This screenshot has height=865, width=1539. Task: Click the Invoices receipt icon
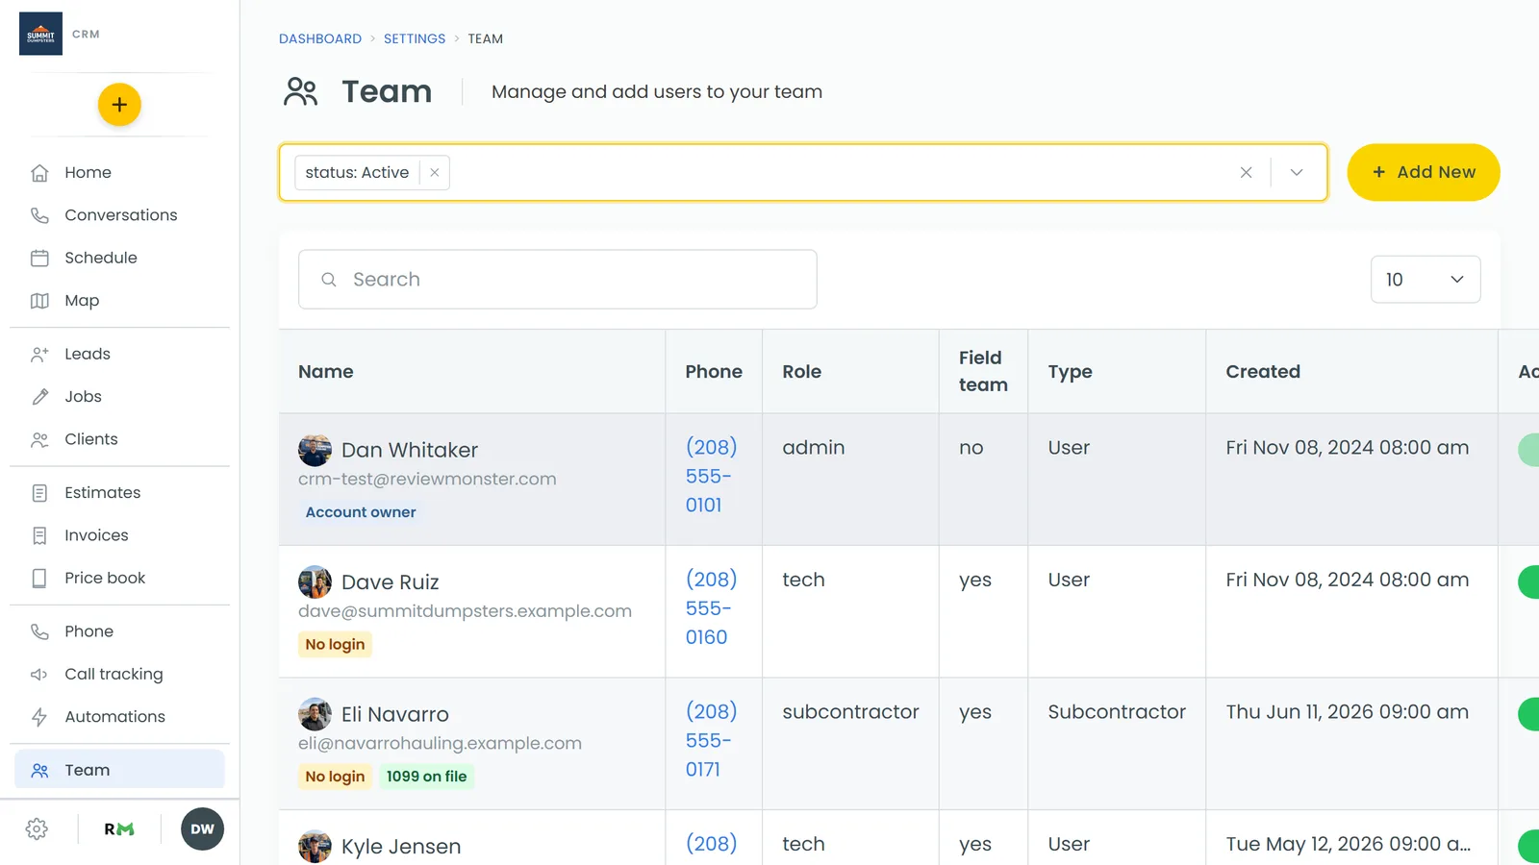click(x=39, y=535)
